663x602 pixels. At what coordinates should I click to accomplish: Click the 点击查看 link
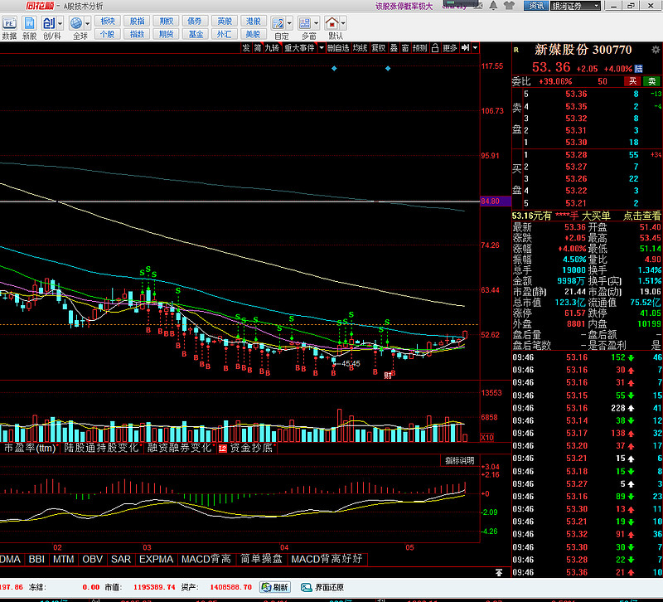(641, 216)
